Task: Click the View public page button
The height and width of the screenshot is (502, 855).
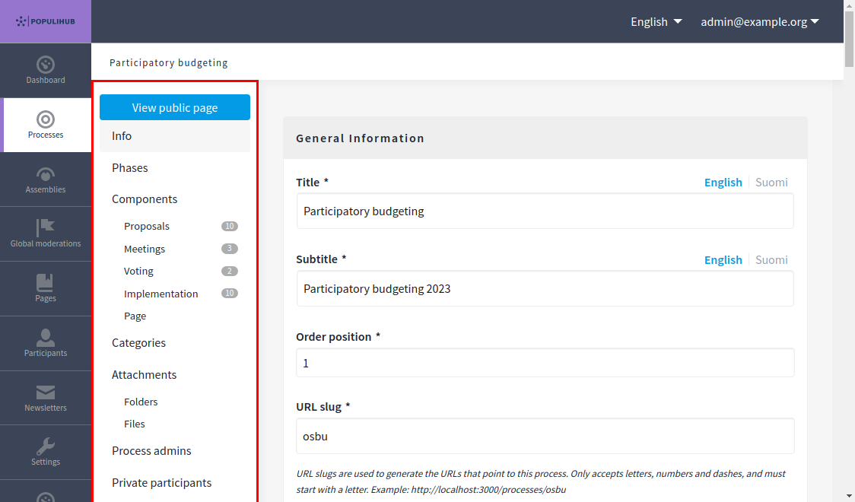Action: tap(174, 106)
